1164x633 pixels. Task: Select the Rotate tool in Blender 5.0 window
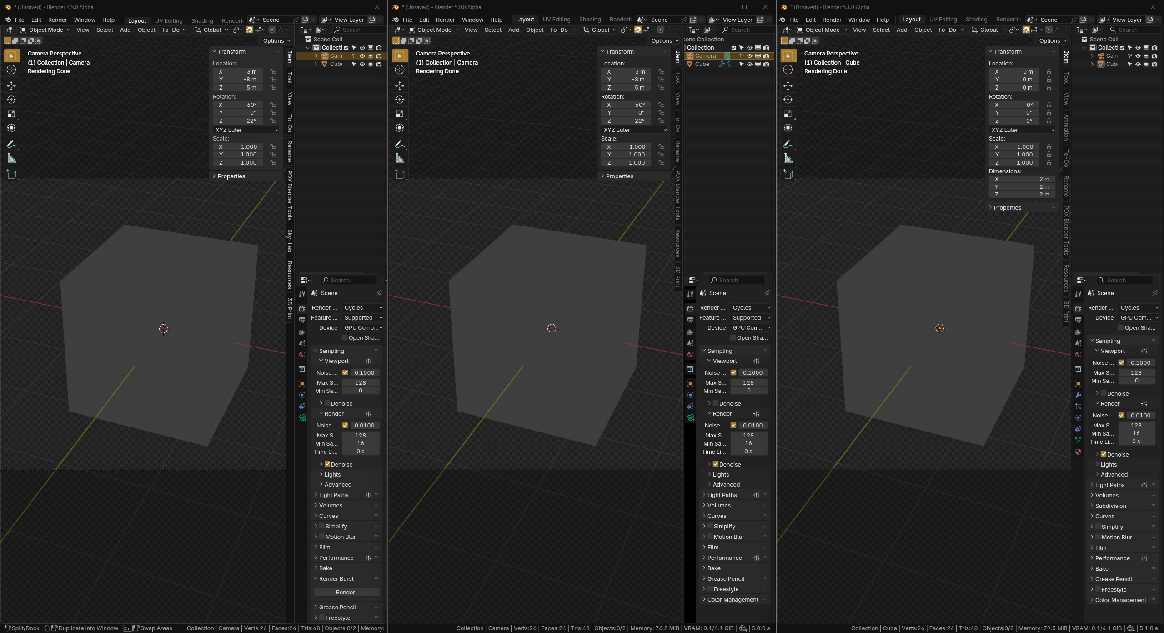tap(400, 100)
